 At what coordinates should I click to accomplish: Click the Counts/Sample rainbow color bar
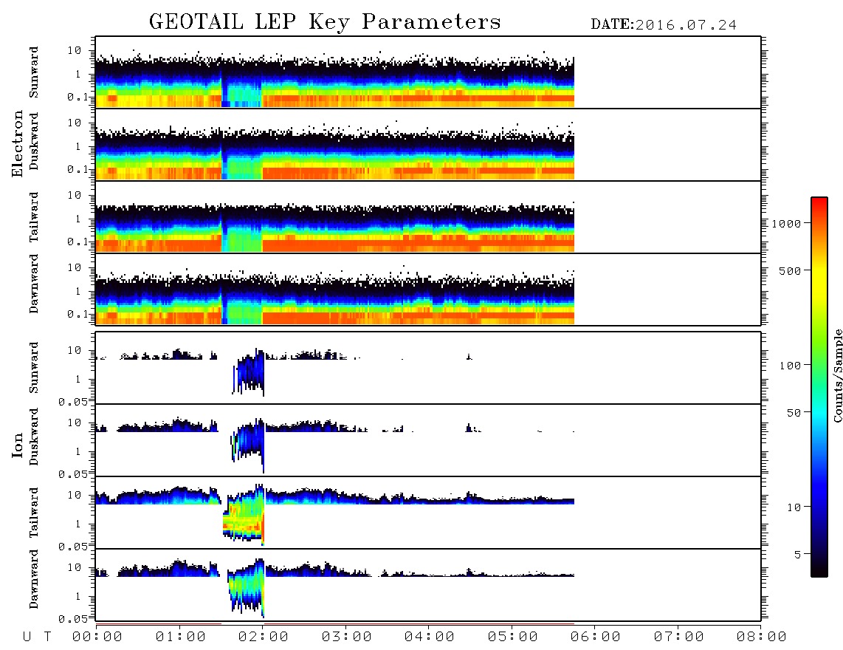[x=819, y=388]
